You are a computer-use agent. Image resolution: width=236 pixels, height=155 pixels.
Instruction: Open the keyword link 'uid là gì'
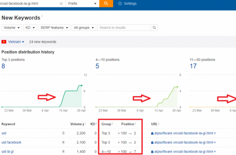pos(7,152)
